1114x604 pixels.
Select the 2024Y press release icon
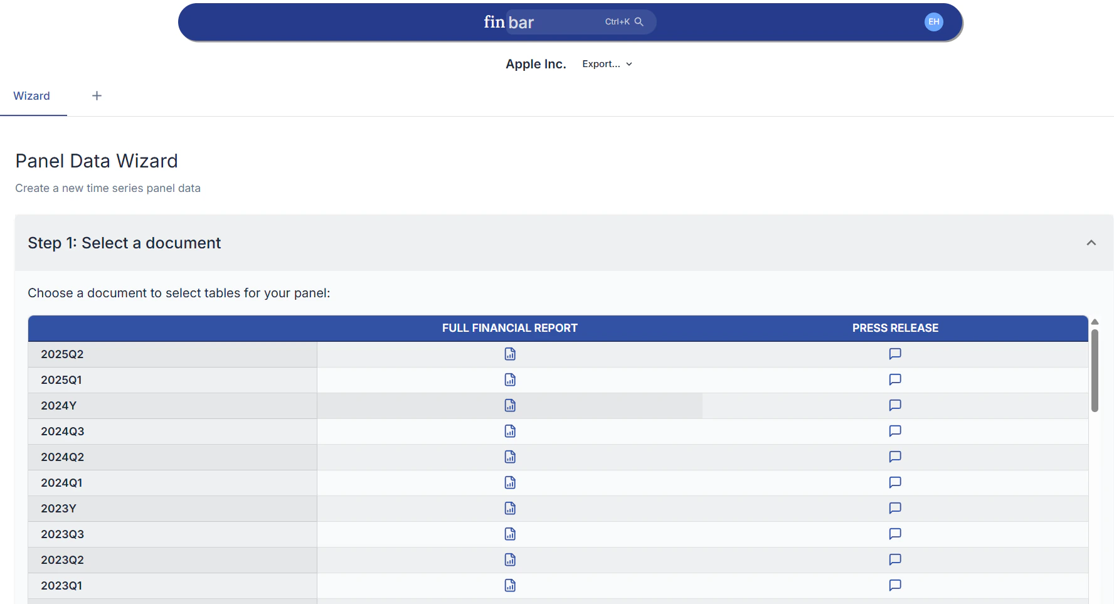click(x=895, y=405)
